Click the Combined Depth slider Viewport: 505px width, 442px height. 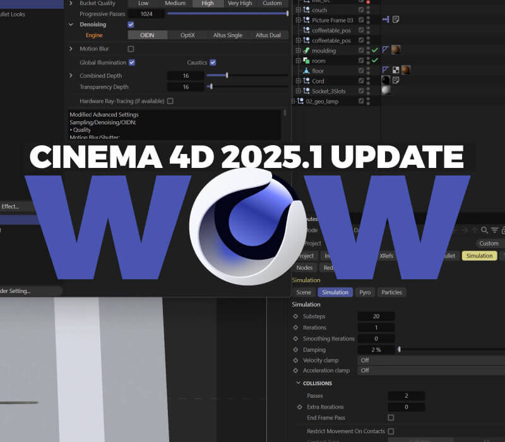click(247, 75)
